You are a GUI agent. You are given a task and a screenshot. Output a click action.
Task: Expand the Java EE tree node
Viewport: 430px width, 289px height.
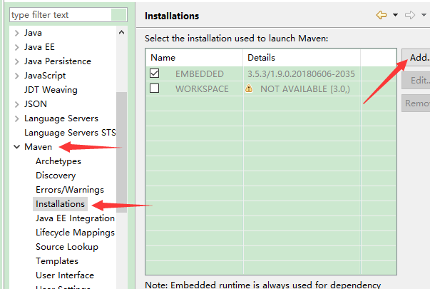point(16,47)
